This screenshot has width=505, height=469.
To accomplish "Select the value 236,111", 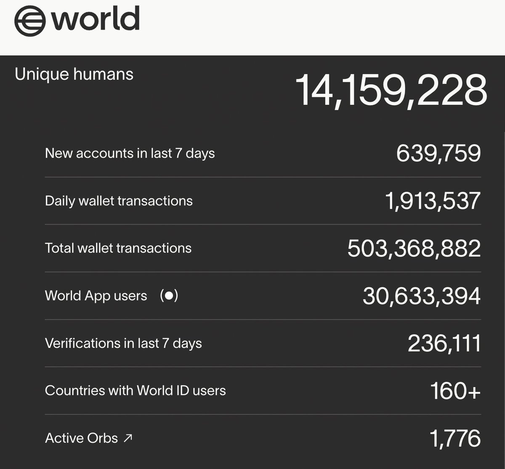I will pos(444,343).
